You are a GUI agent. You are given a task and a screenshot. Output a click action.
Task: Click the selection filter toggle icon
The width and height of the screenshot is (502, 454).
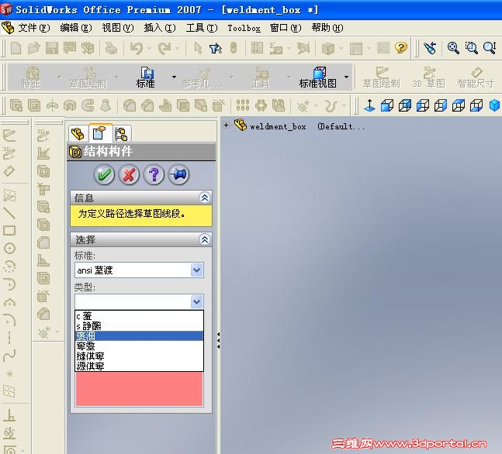216,48
